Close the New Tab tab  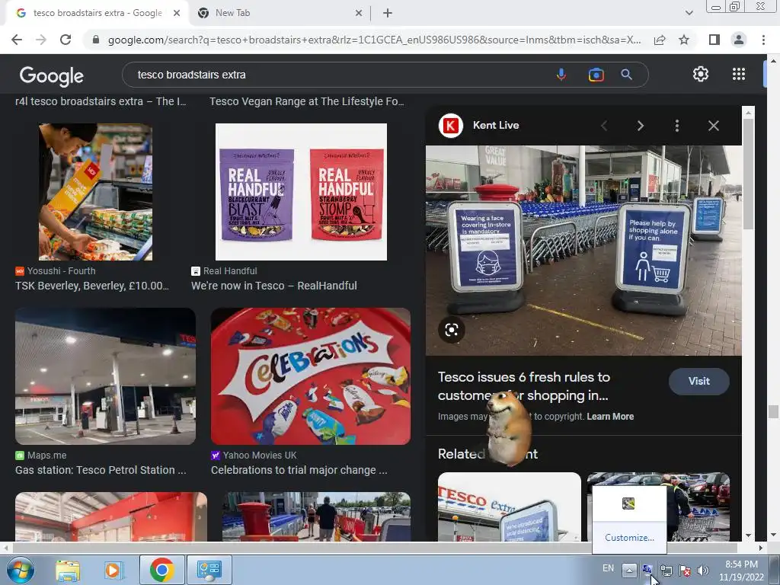359,14
